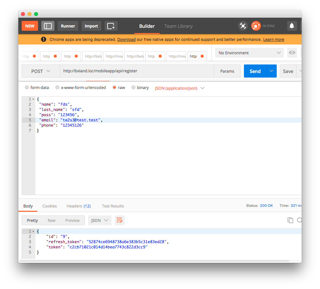This screenshot has height=289, width=320.
Task: Click the new window plus icon
Action: click(x=111, y=26)
